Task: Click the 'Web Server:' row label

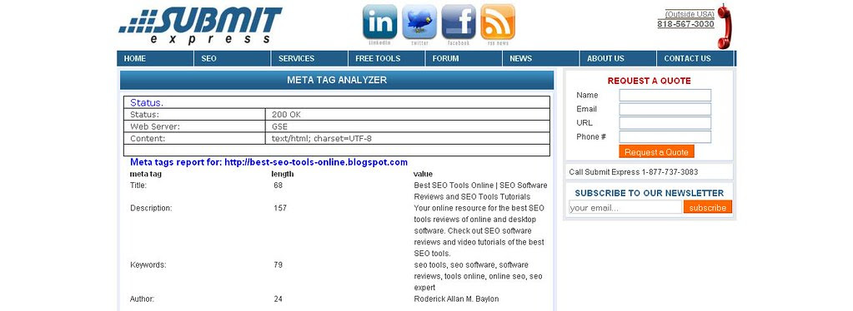Action: [155, 126]
